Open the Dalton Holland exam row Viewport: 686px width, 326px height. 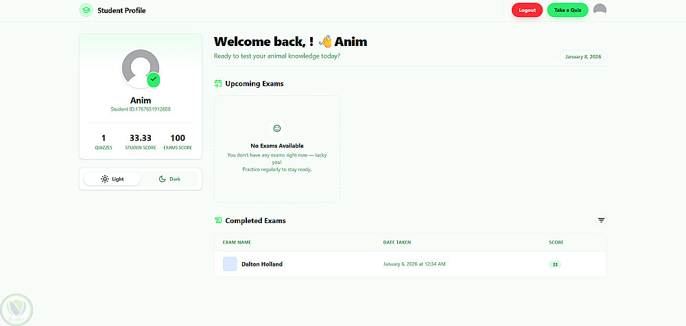(410, 264)
